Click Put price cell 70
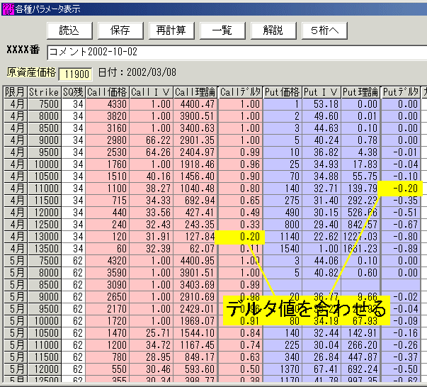427x387 pixels. pos(283,176)
